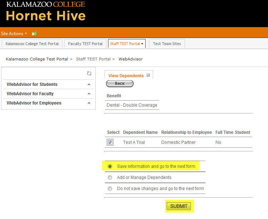Switch to Faculty TEST Portal tab
The height and width of the screenshot is (219, 268).
85,44
